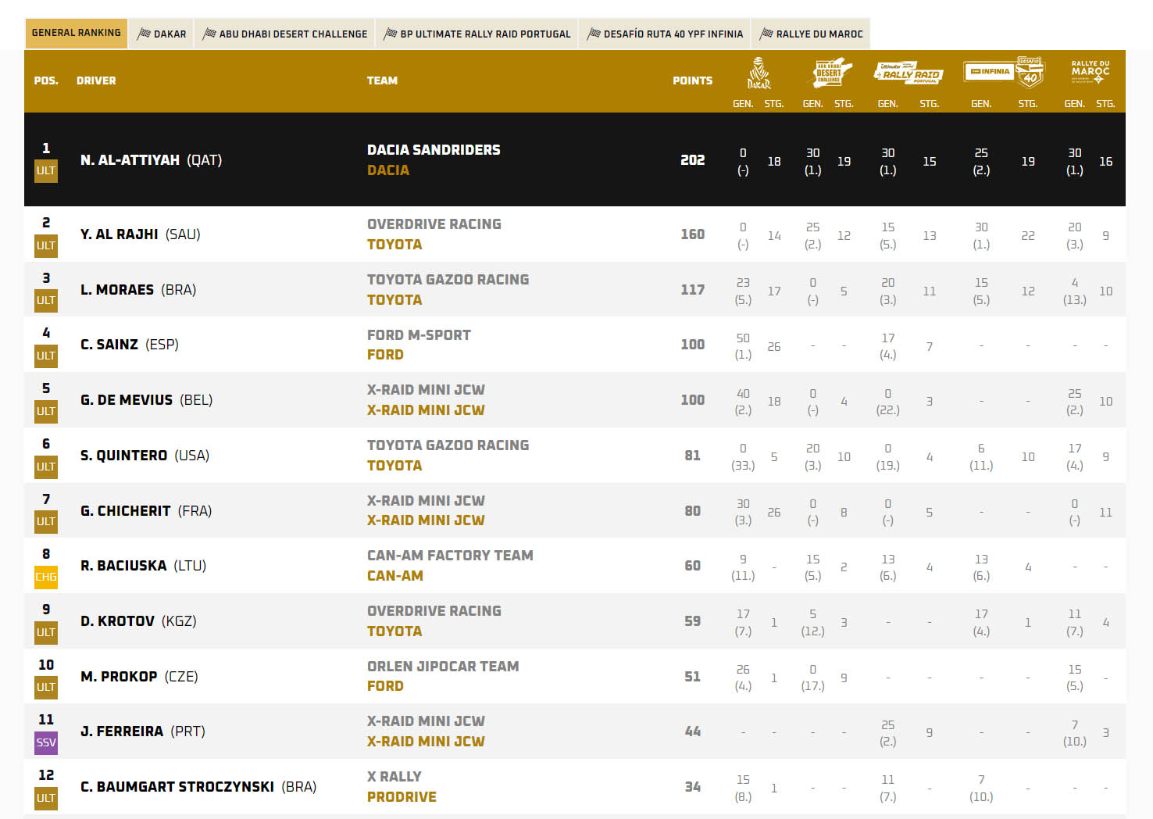Click the ULT badge for N. Al-Attiyah
Image resolution: width=1153 pixels, height=819 pixels.
click(x=46, y=171)
